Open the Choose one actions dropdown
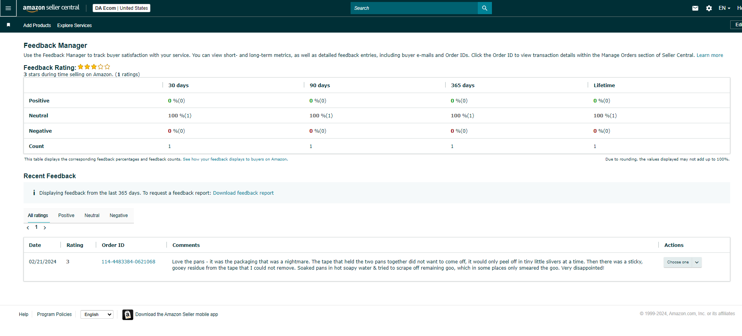 click(682, 262)
